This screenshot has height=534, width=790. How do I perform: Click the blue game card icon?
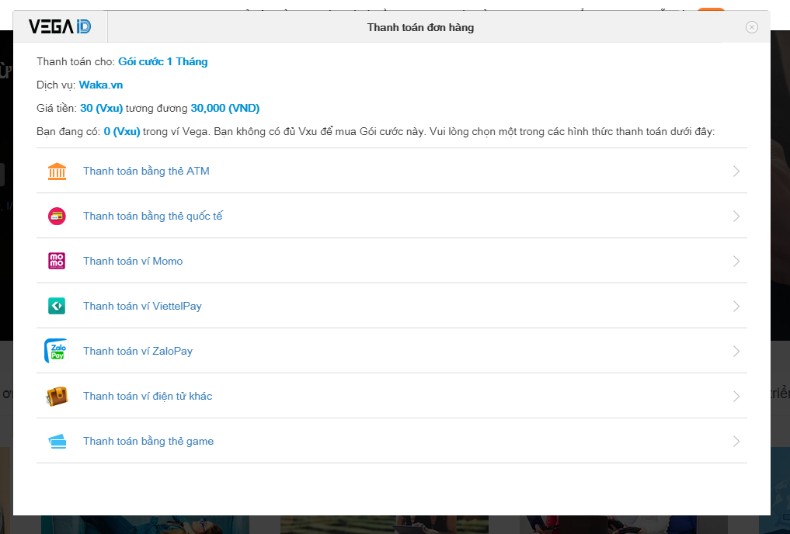tap(57, 442)
